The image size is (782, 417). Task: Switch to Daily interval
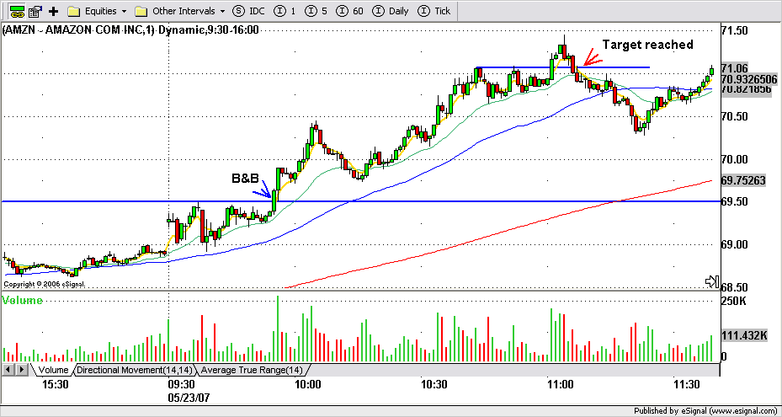[x=391, y=10]
